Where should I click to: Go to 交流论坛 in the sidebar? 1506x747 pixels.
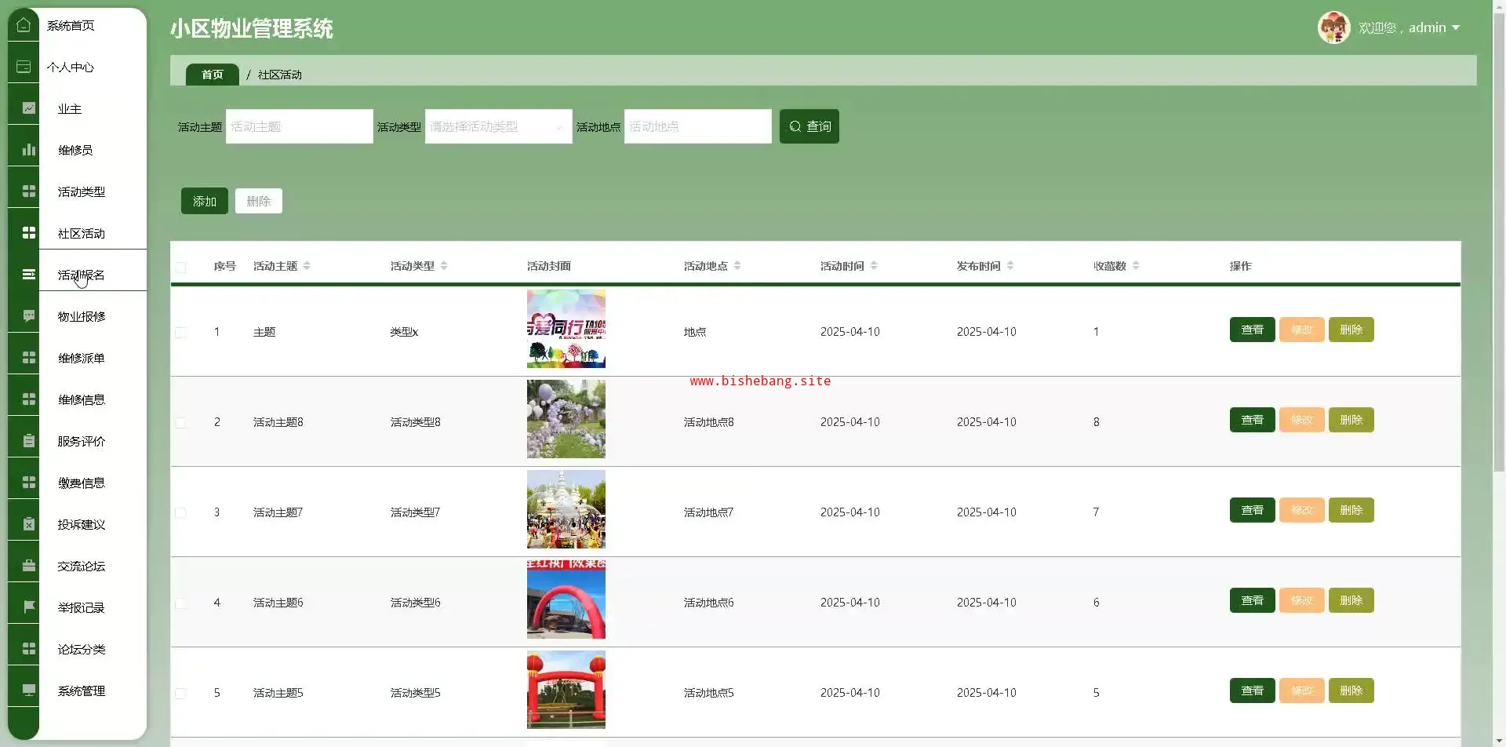point(81,566)
